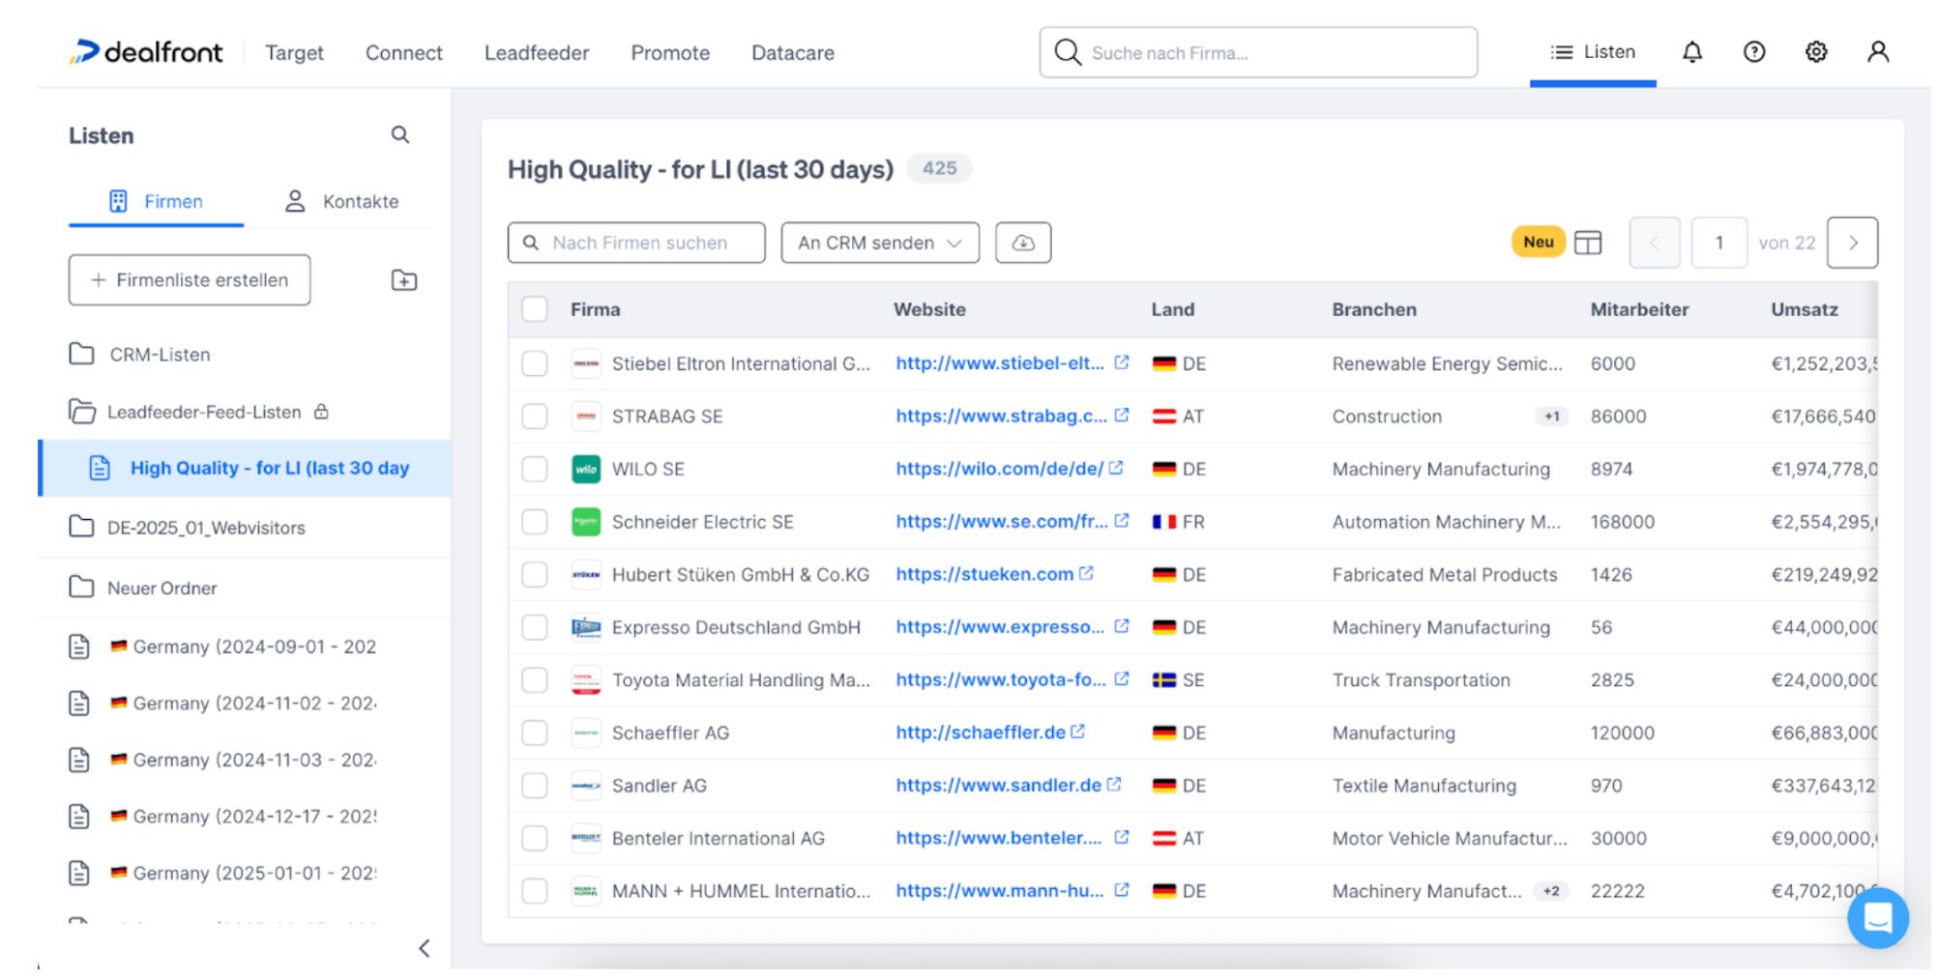Open the help question mark icon
The height and width of the screenshot is (978, 1938).
[x=1754, y=52]
